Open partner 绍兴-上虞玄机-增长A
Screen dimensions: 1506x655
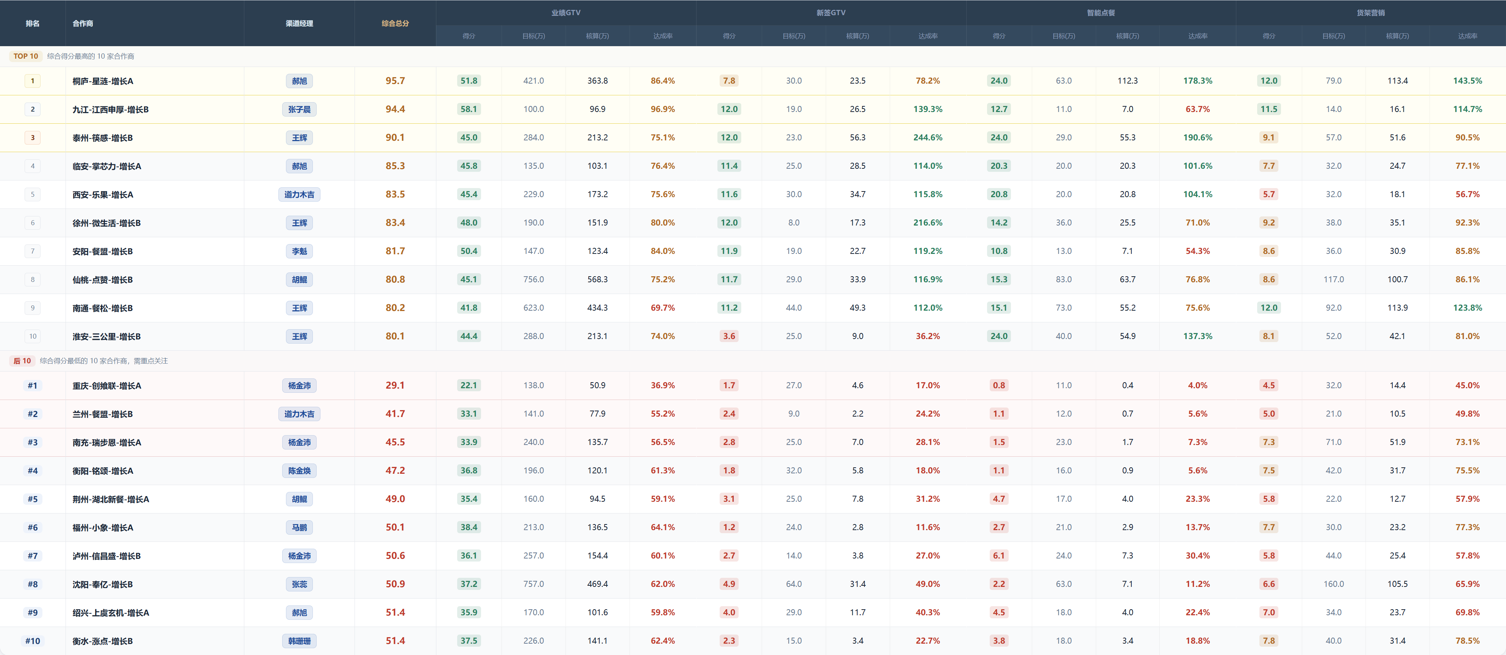click(x=111, y=612)
